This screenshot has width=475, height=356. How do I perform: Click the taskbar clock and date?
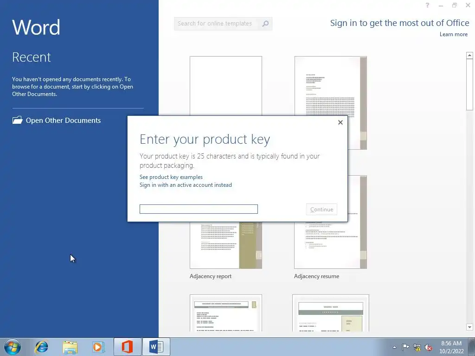coord(451,347)
